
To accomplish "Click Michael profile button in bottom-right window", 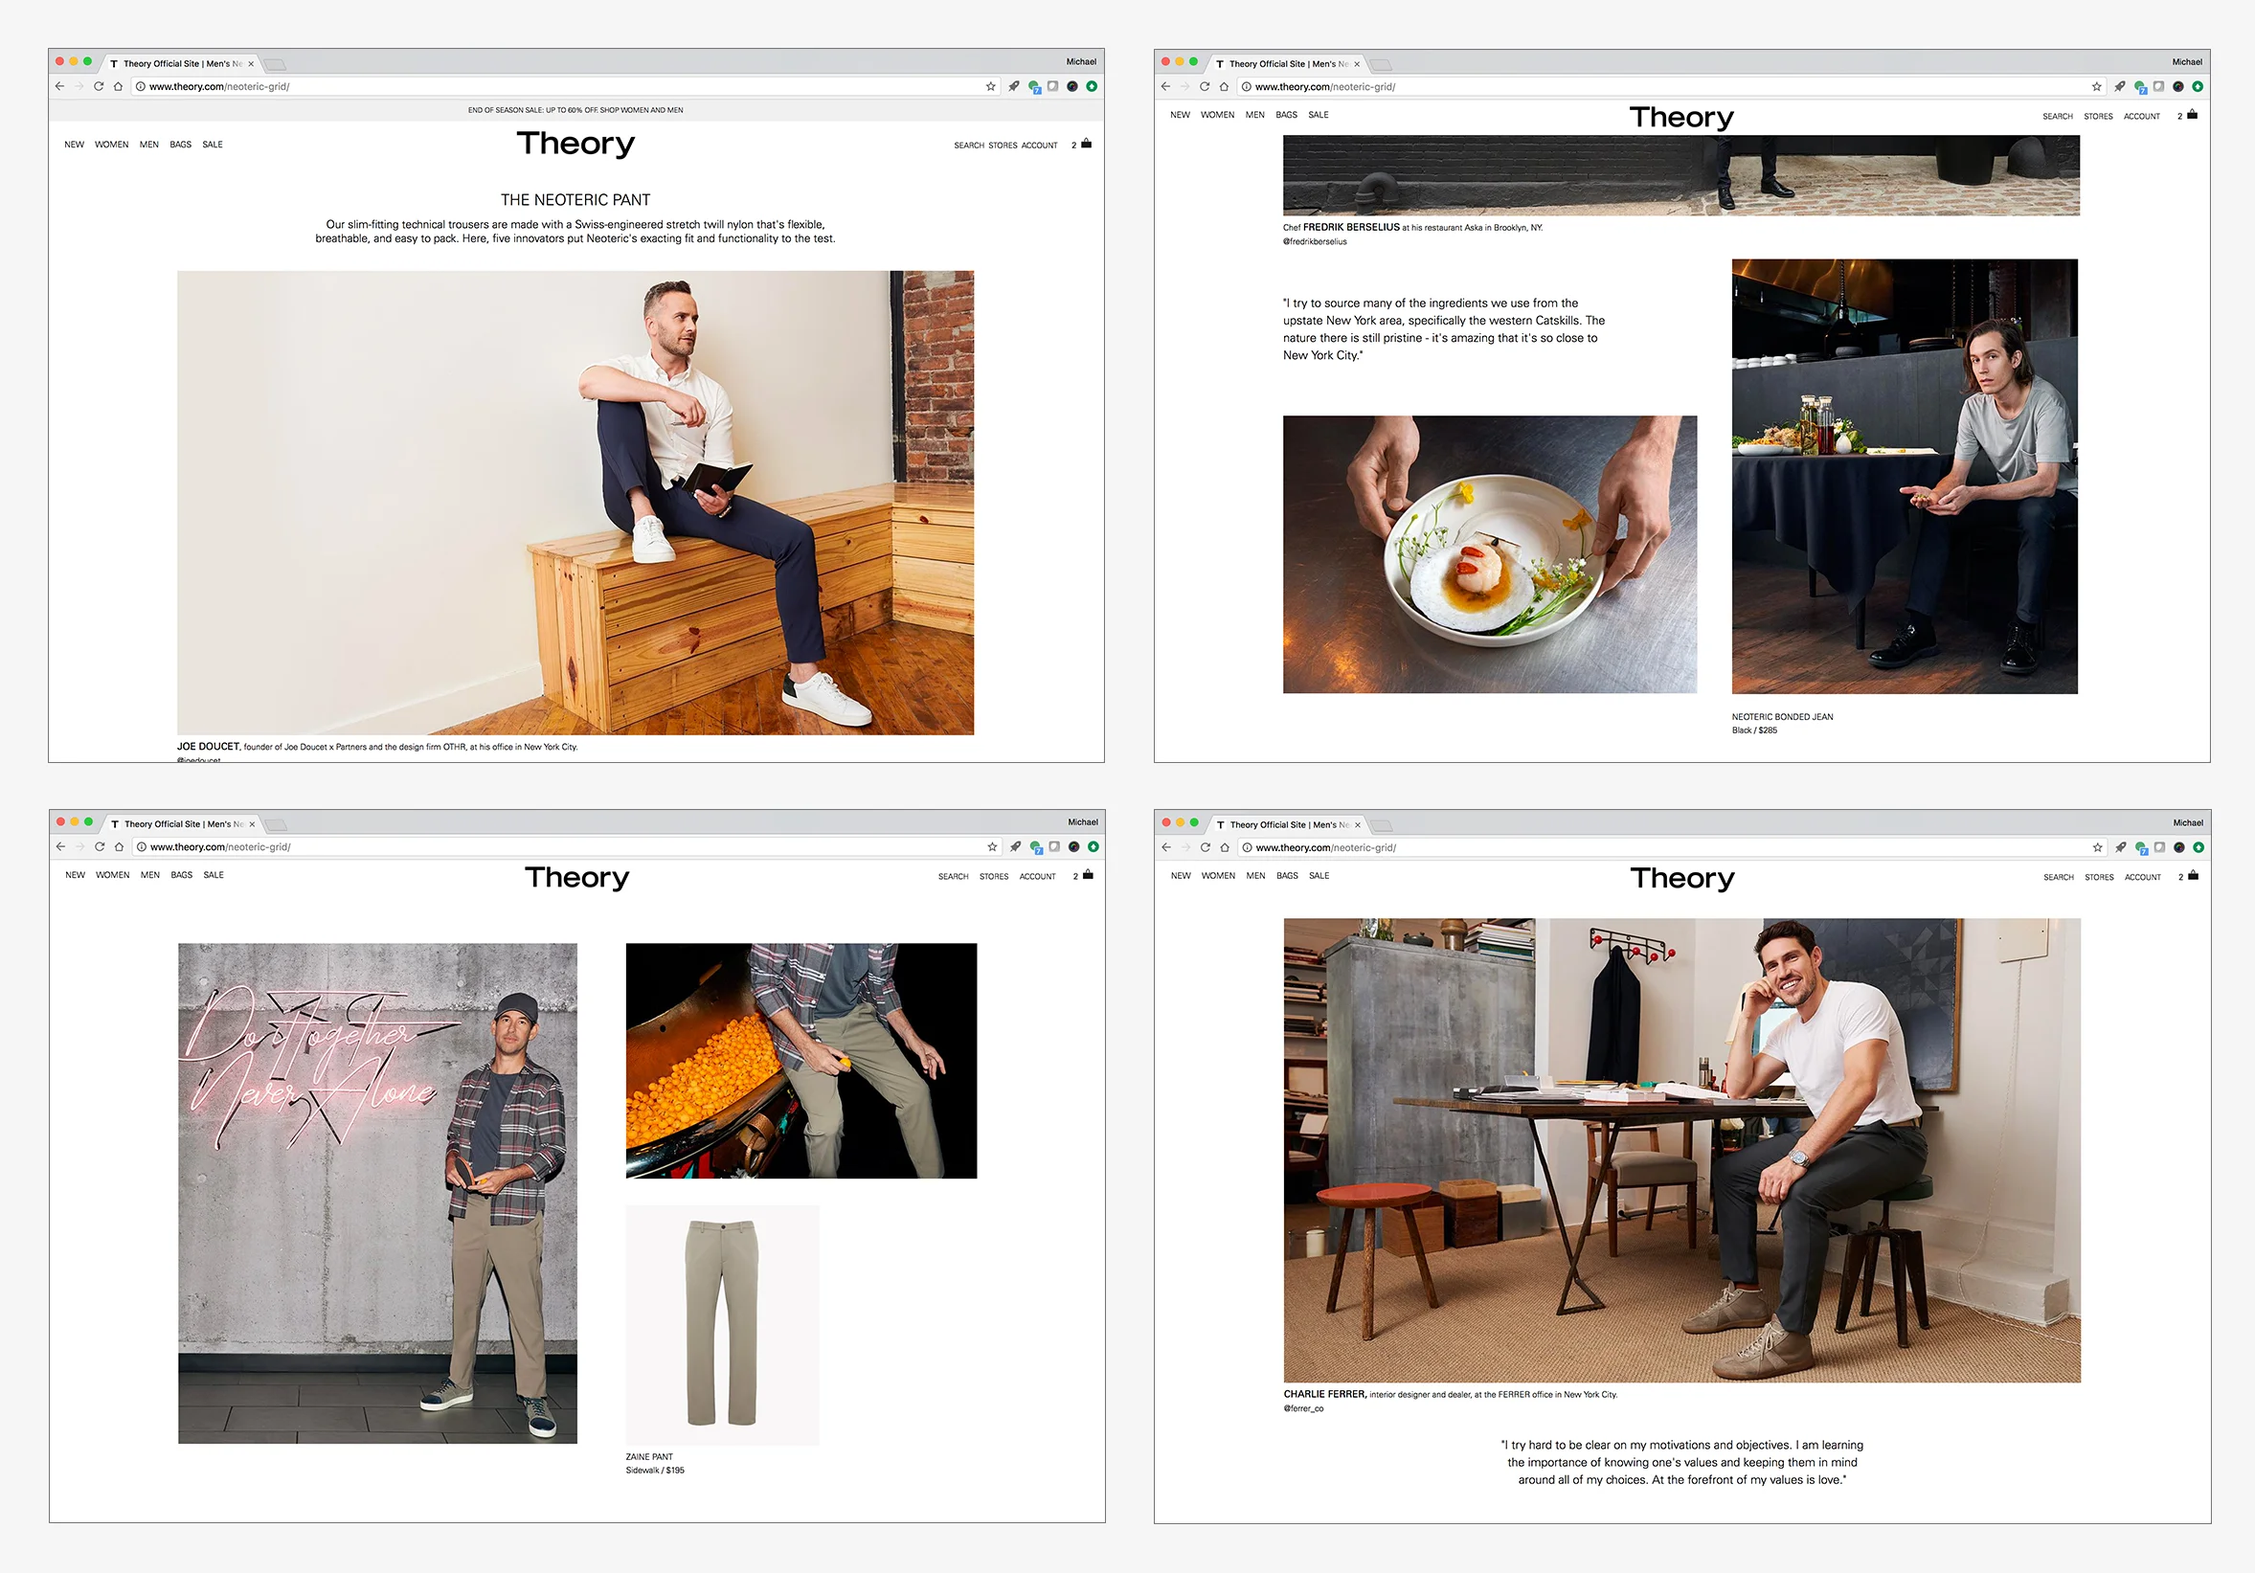I will coord(2188,822).
